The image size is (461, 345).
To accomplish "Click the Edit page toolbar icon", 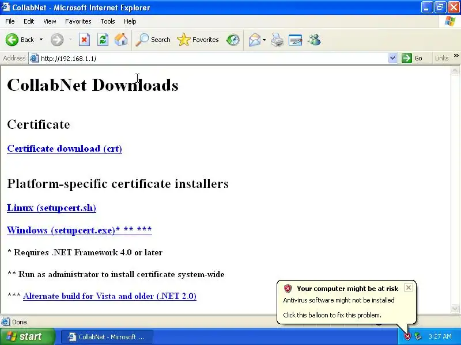I will tap(295, 40).
